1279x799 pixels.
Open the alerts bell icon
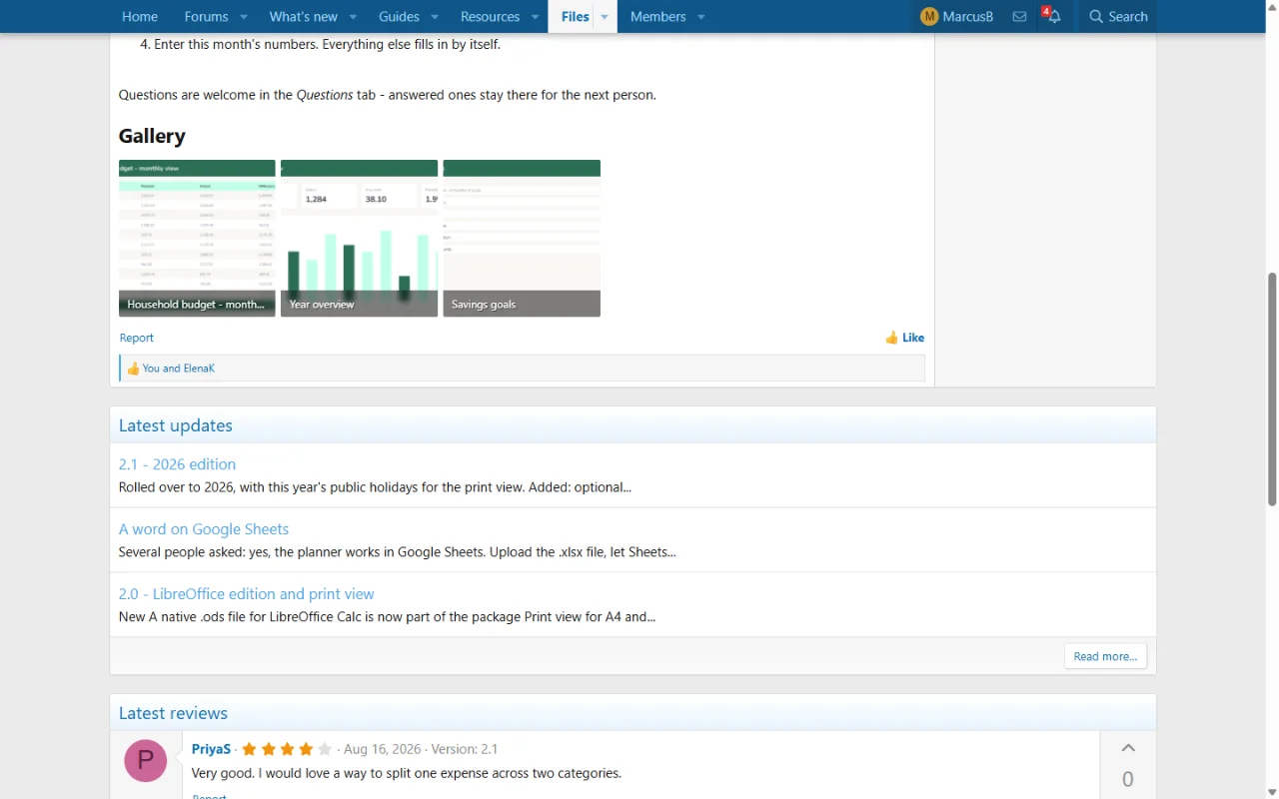click(x=1053, y=17)
